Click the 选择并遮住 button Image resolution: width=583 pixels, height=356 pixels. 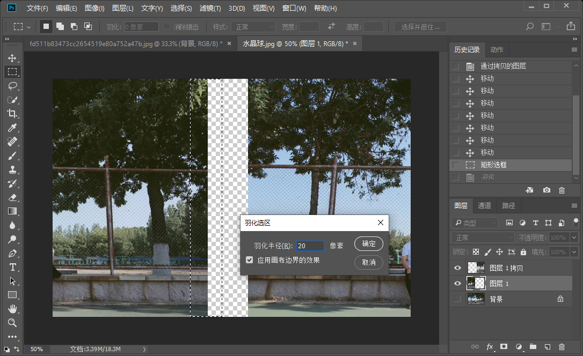tap(420, 27)
